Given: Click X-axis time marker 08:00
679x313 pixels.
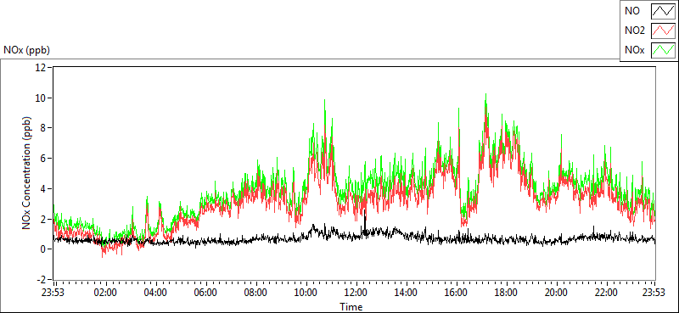Looking at the screenshot, I should point(256,293).
